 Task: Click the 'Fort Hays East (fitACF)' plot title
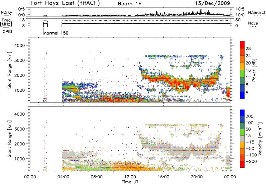click(x=65, y=3)
